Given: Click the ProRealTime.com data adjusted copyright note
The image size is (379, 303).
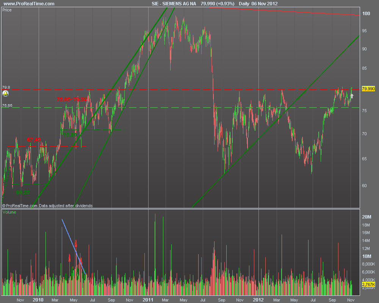Looking at the screenshot, I should [x=47, y=206].
